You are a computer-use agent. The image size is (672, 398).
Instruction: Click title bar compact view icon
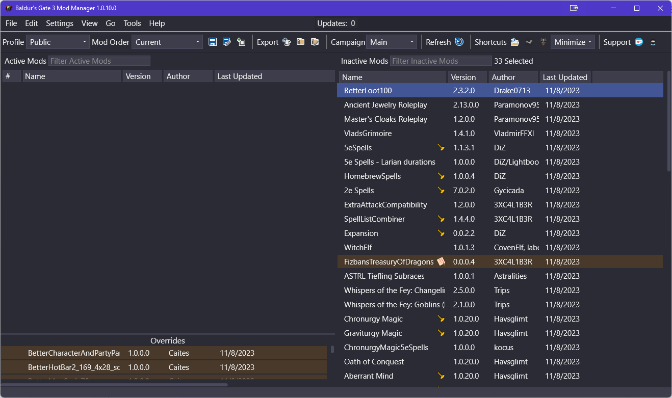(574, 8)
